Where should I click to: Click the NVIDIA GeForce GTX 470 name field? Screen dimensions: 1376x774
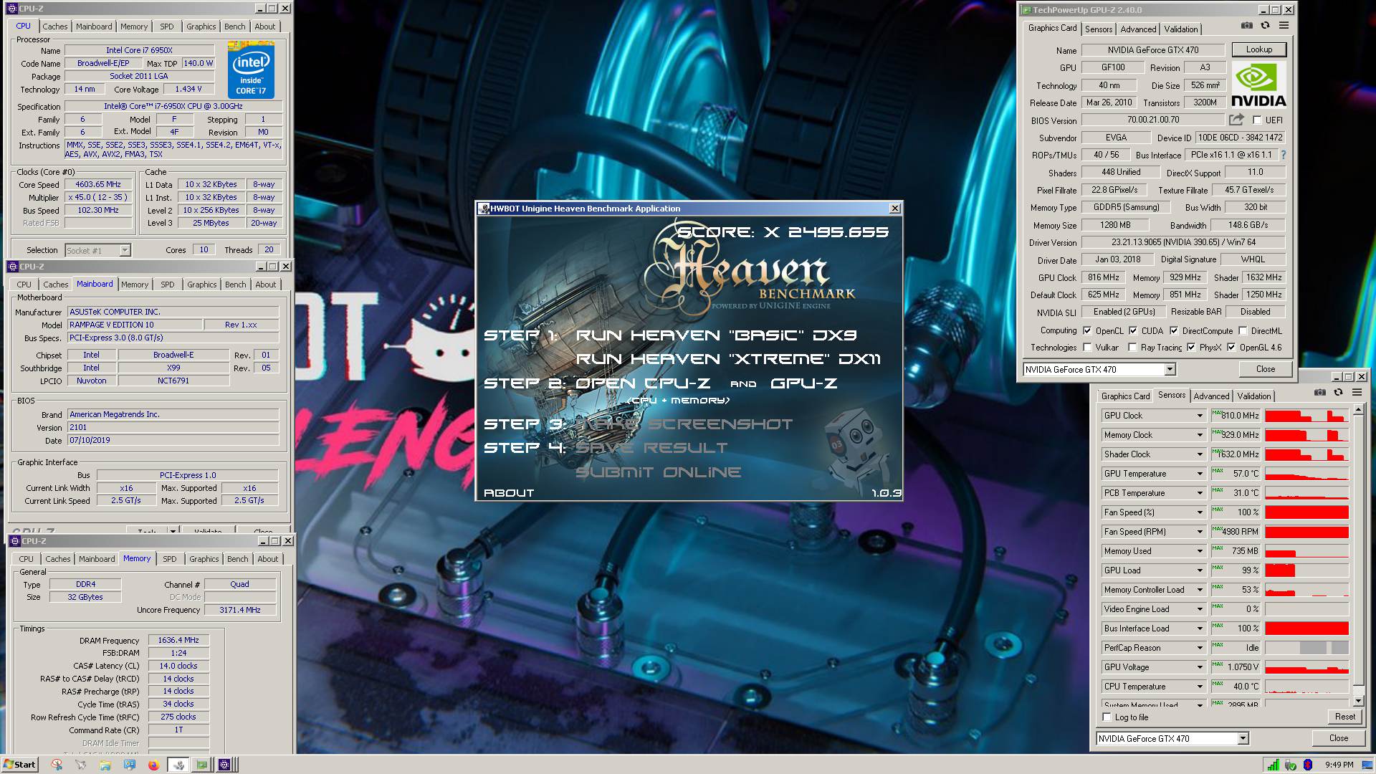(x=1152, y=50)
